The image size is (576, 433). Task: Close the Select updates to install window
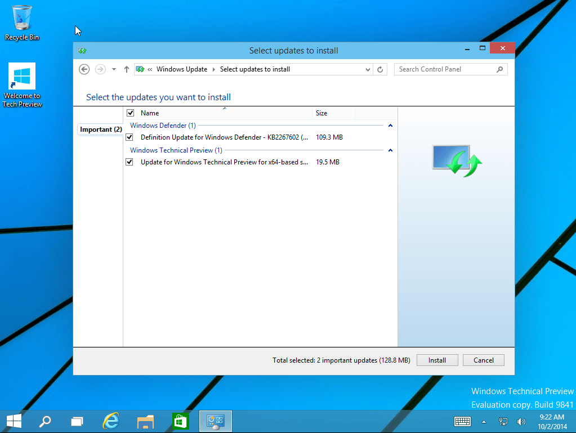(503, 48)
